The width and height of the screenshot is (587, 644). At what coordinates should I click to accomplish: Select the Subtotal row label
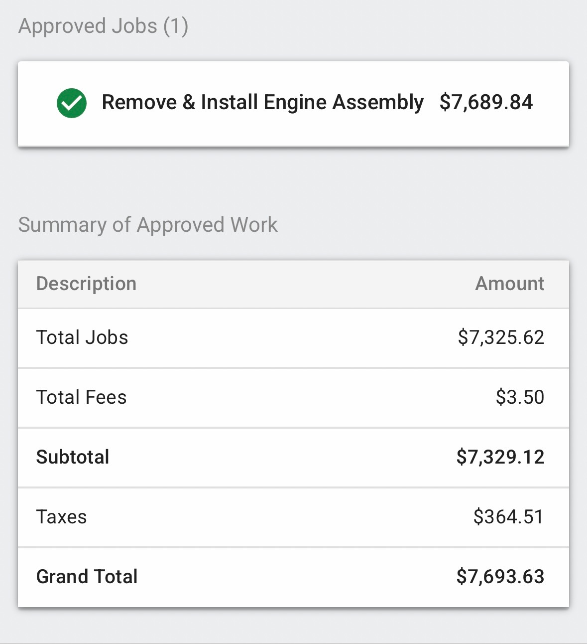[x=73, y=457]
